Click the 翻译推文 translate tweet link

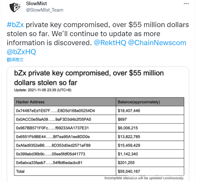[x=15, y=60]
